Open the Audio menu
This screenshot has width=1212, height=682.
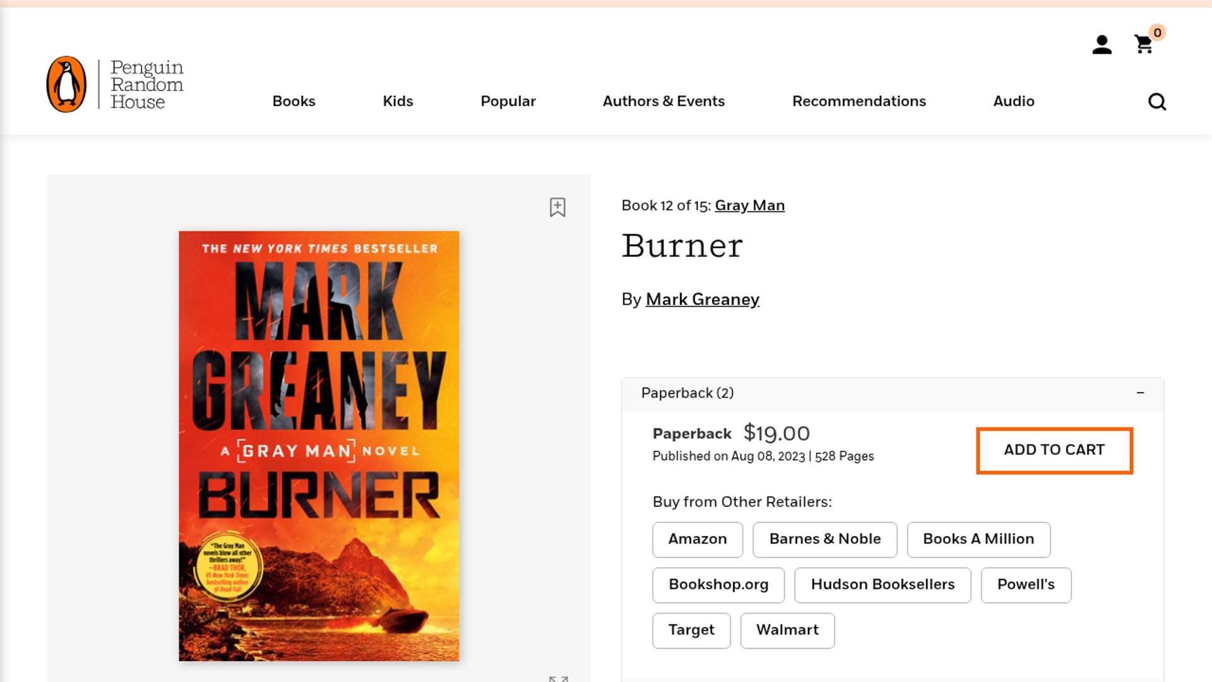[x=1013, y=102]
